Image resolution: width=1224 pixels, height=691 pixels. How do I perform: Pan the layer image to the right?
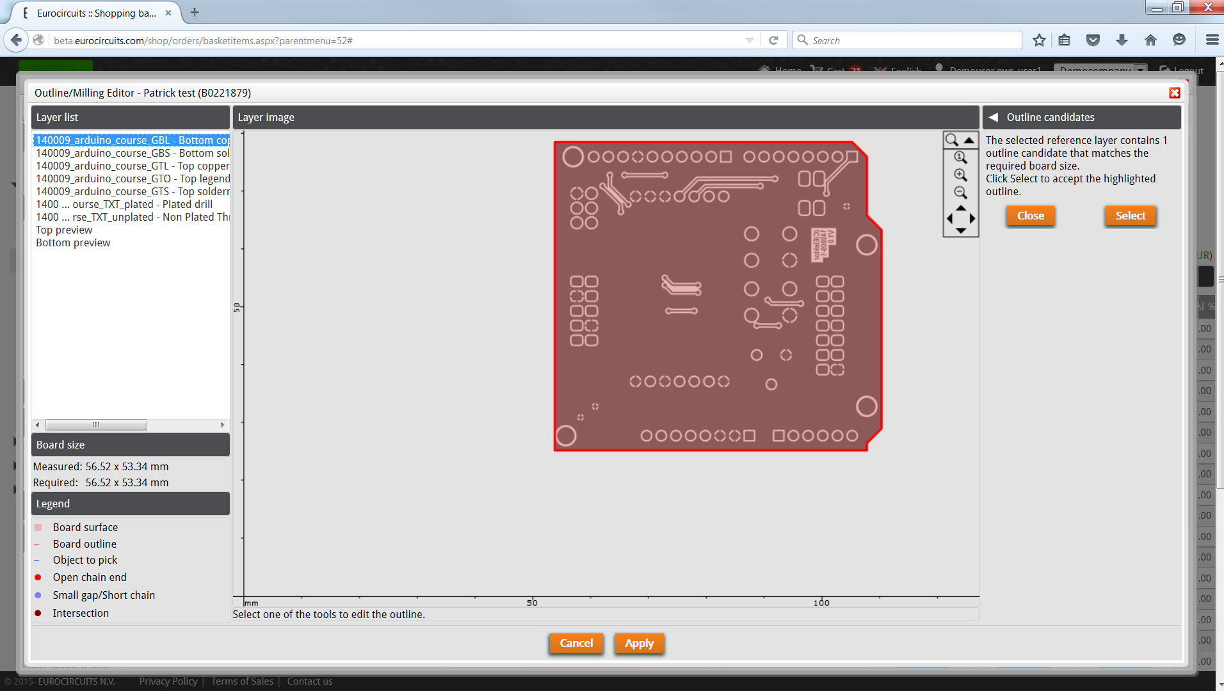(x=972, y=219)
